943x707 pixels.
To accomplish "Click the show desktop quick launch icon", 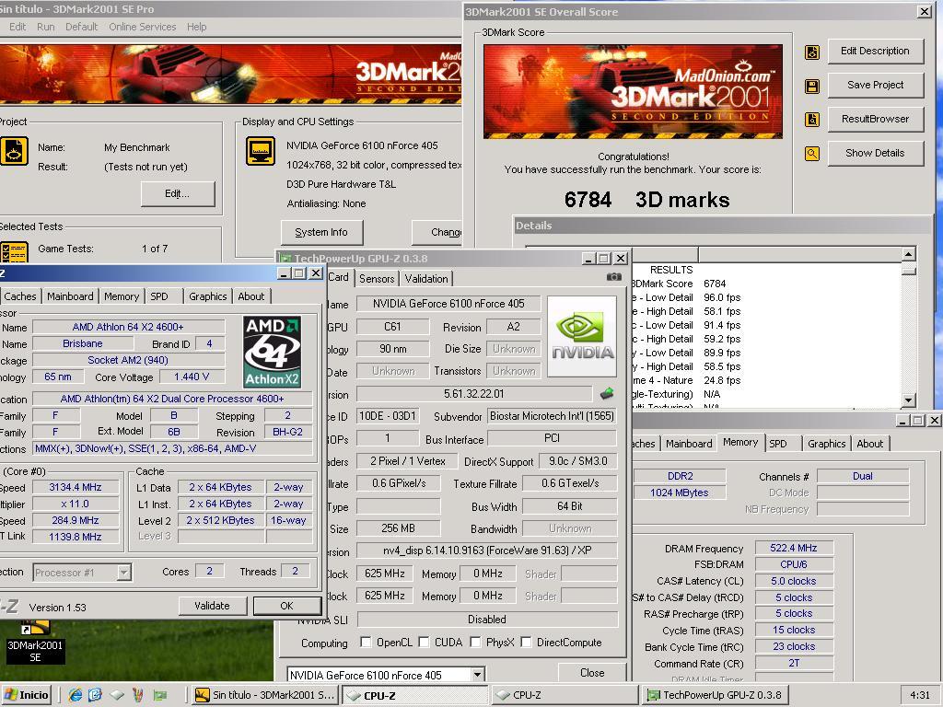I will click(x=117, y=695).
